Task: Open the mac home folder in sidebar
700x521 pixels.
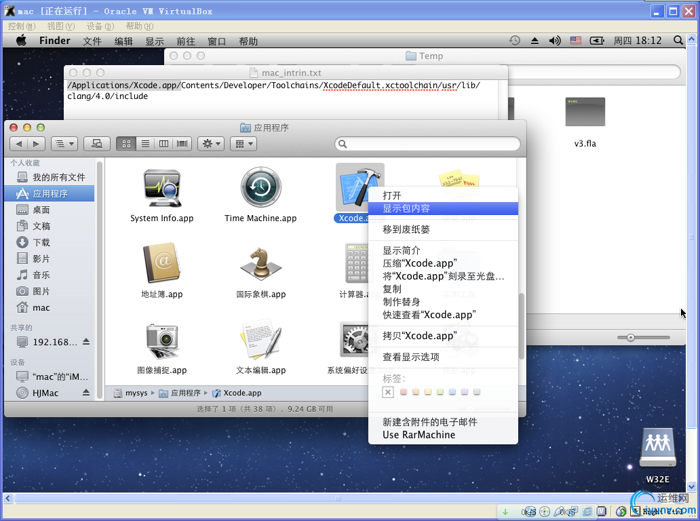Action: pos(50,307)
